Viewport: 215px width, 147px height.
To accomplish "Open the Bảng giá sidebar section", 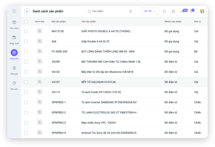I will [x=14, y=70].
